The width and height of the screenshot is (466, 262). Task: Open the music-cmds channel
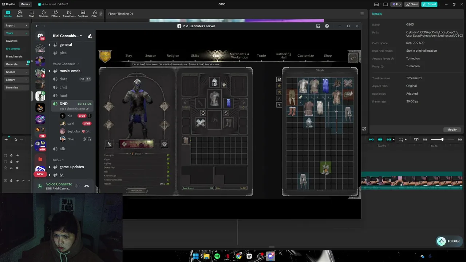coord(70,71)
